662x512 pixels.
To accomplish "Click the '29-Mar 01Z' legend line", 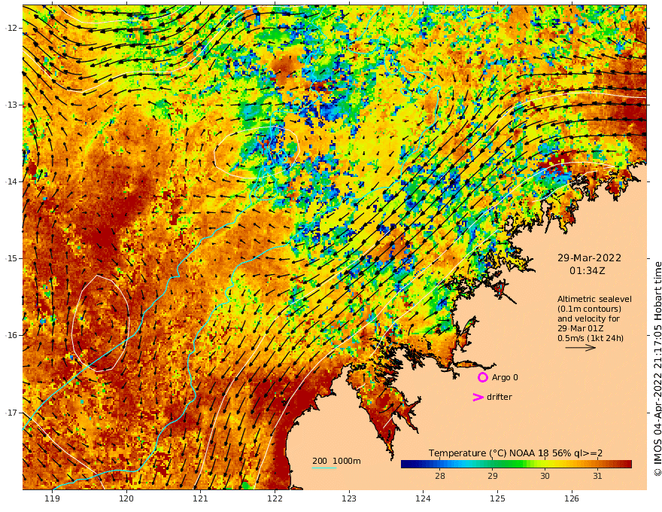I will pyautogui.click(x=581, y=329).
